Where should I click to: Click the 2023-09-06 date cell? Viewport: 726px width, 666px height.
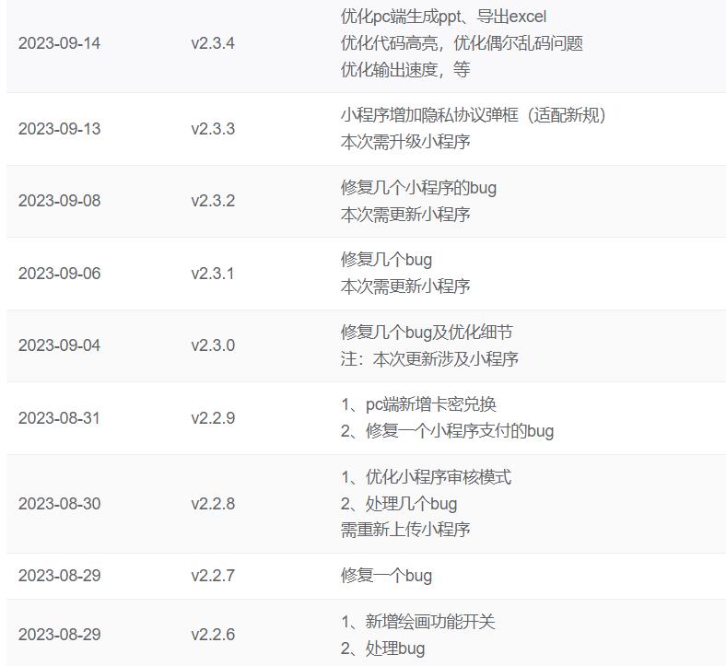pos(59,274)
